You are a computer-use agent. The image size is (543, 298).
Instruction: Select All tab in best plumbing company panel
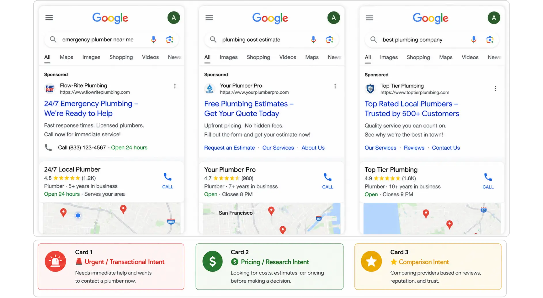(368, 57)
